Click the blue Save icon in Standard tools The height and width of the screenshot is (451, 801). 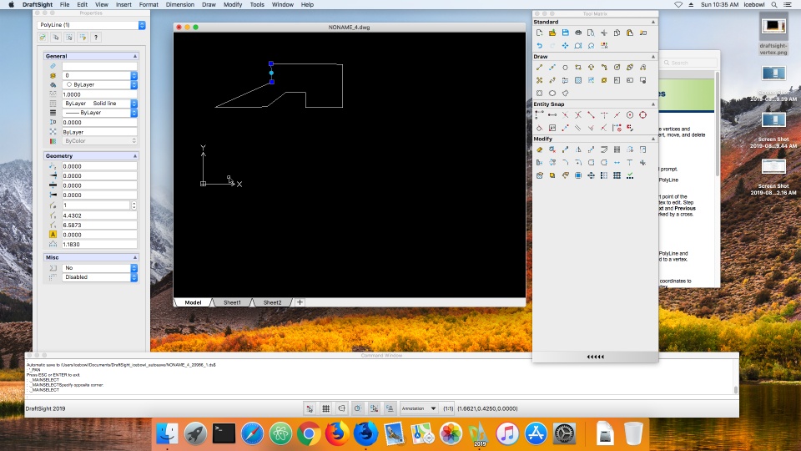click(566, 33)
